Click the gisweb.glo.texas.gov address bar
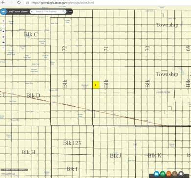191x178 pixels. pyautogui.click(x=63, y=3)
